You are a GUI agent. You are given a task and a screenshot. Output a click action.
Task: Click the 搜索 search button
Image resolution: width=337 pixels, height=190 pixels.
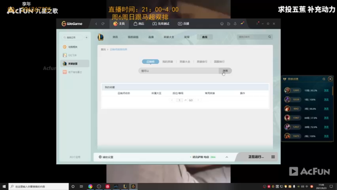[225, 71]
